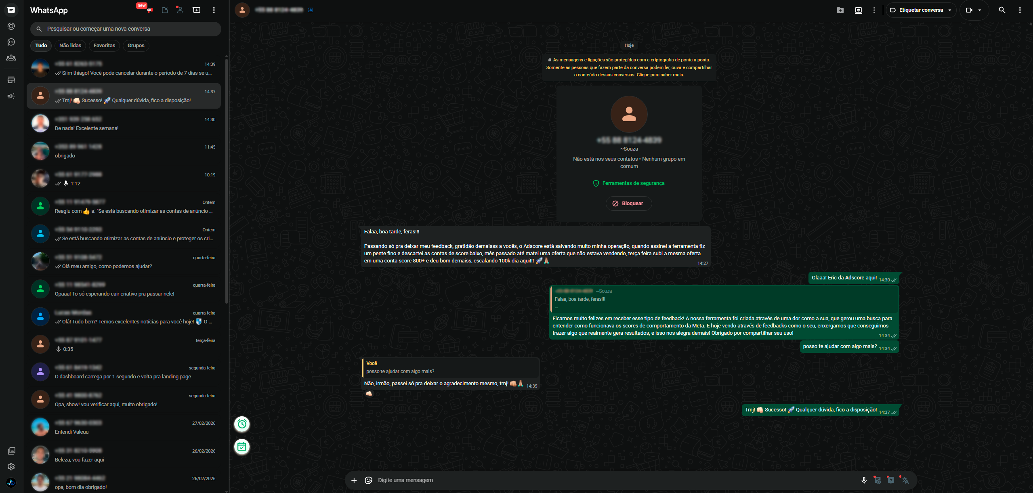Open the Communities icon in left sidebar

[x=11, y=58]
